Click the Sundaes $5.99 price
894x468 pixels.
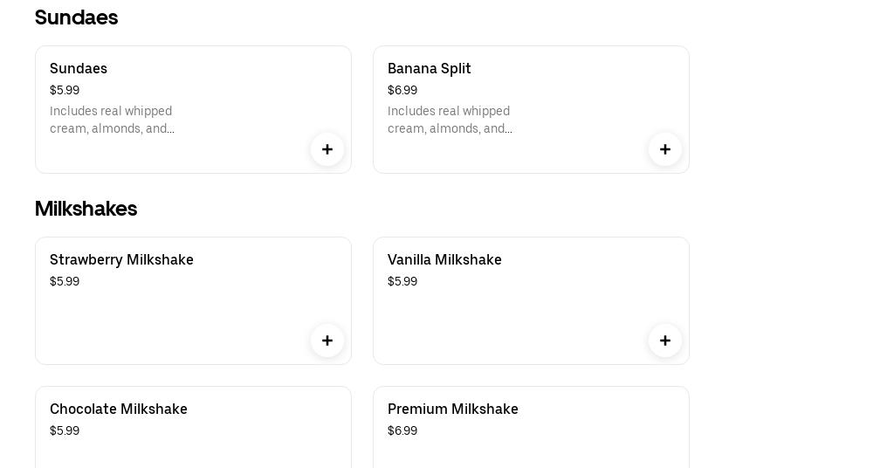[x=65, y=91]
